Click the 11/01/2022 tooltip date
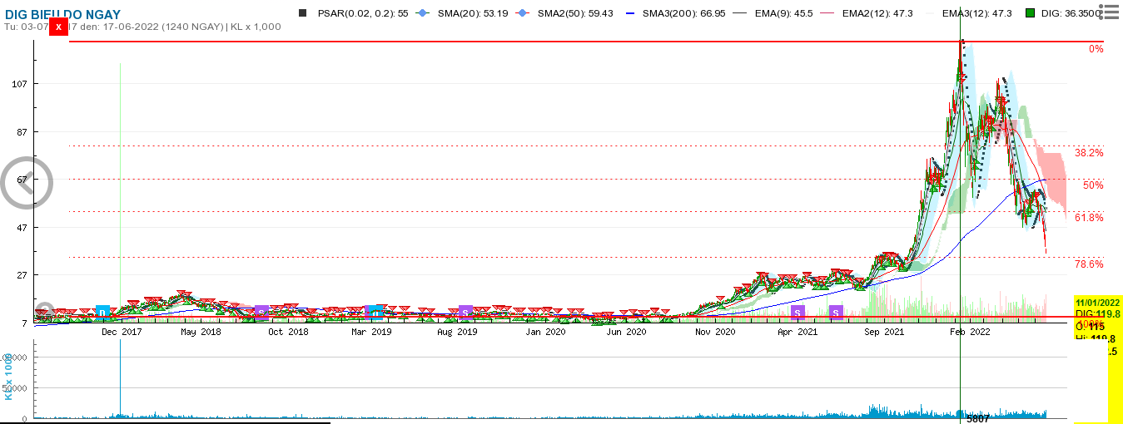 [x=1099, y=303]
